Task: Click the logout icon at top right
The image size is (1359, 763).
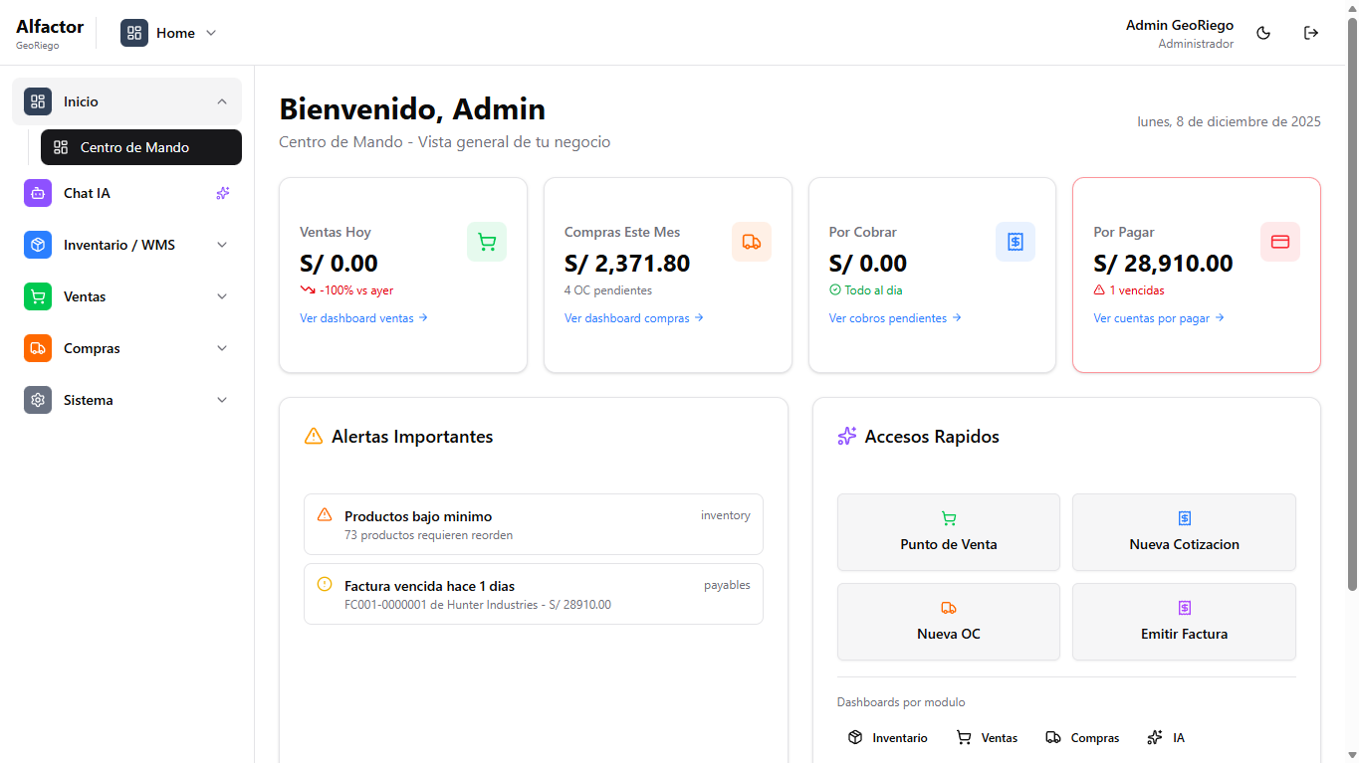Action: click(x=1310, y=32)
